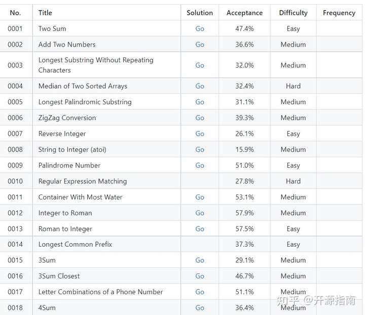Follow the Go link for Roman to Integer
Viewport: 365px width, 315px height.
[200, 229]
